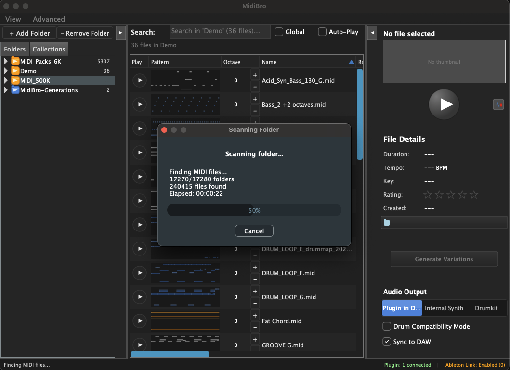Play the DRUM_LOOP_G.mid row

140,297
